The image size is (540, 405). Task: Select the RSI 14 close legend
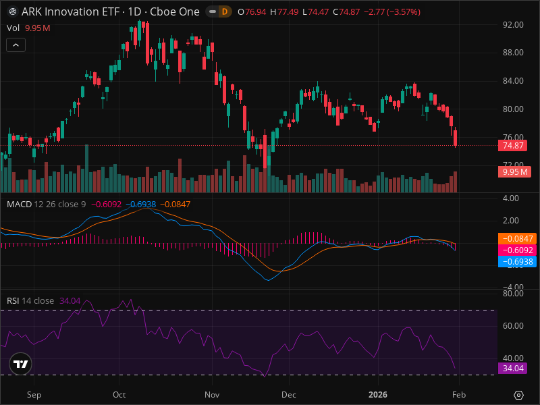[x=30, y=300]
